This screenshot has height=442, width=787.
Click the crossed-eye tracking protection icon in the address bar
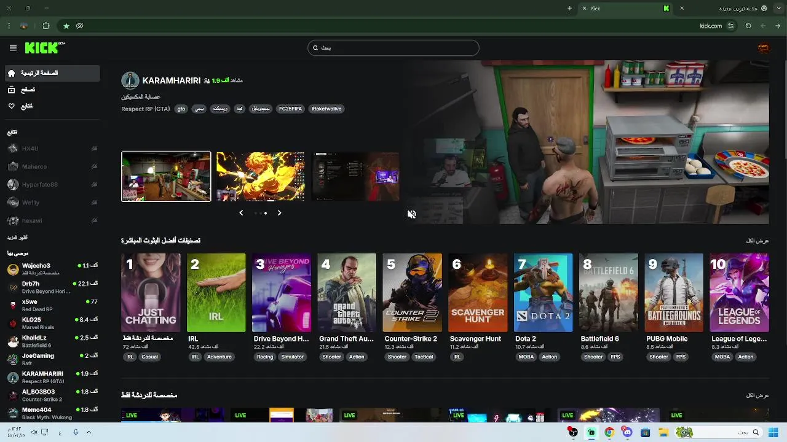click(x=79, y=26)
